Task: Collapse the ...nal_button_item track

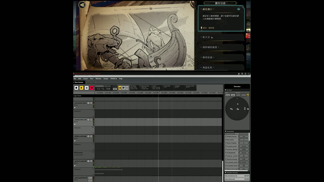Action: pyautogui.click(x=75, y=108)
